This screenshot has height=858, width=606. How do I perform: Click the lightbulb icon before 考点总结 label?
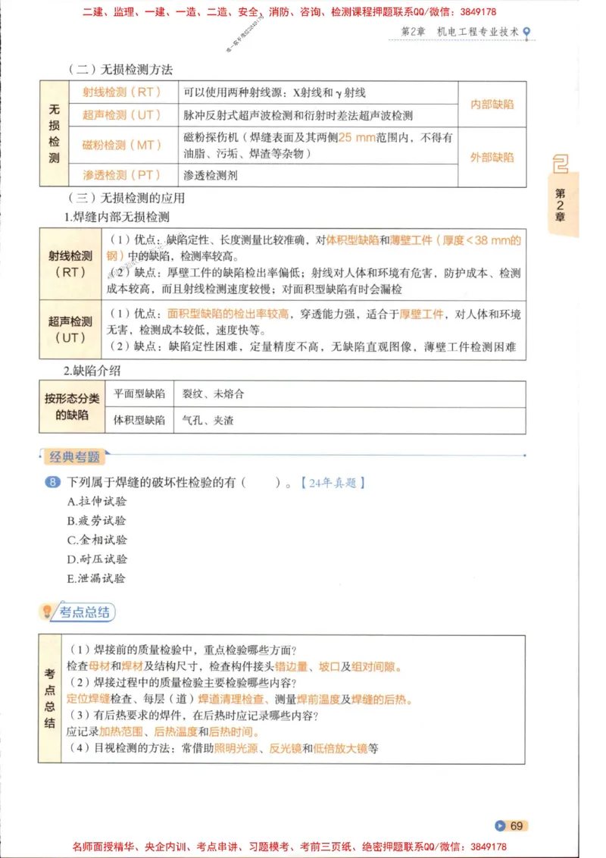click(x=47, y=612)
